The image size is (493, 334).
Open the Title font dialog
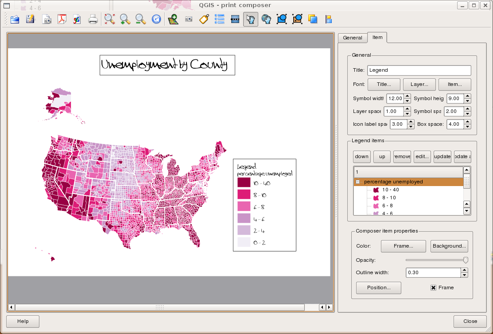384,84
